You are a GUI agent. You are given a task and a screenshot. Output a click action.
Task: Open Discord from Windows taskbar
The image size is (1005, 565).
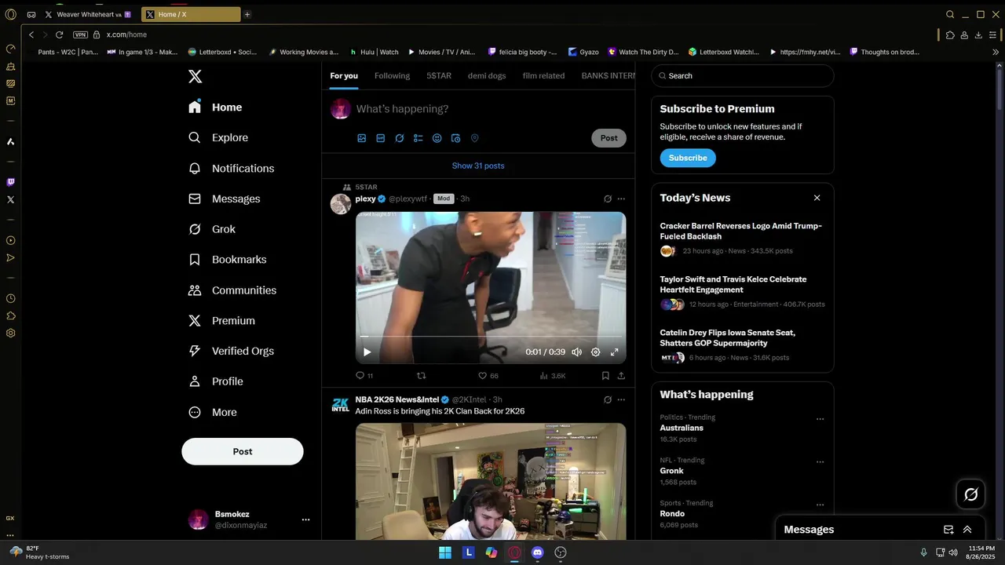click(x=537, y=552)
